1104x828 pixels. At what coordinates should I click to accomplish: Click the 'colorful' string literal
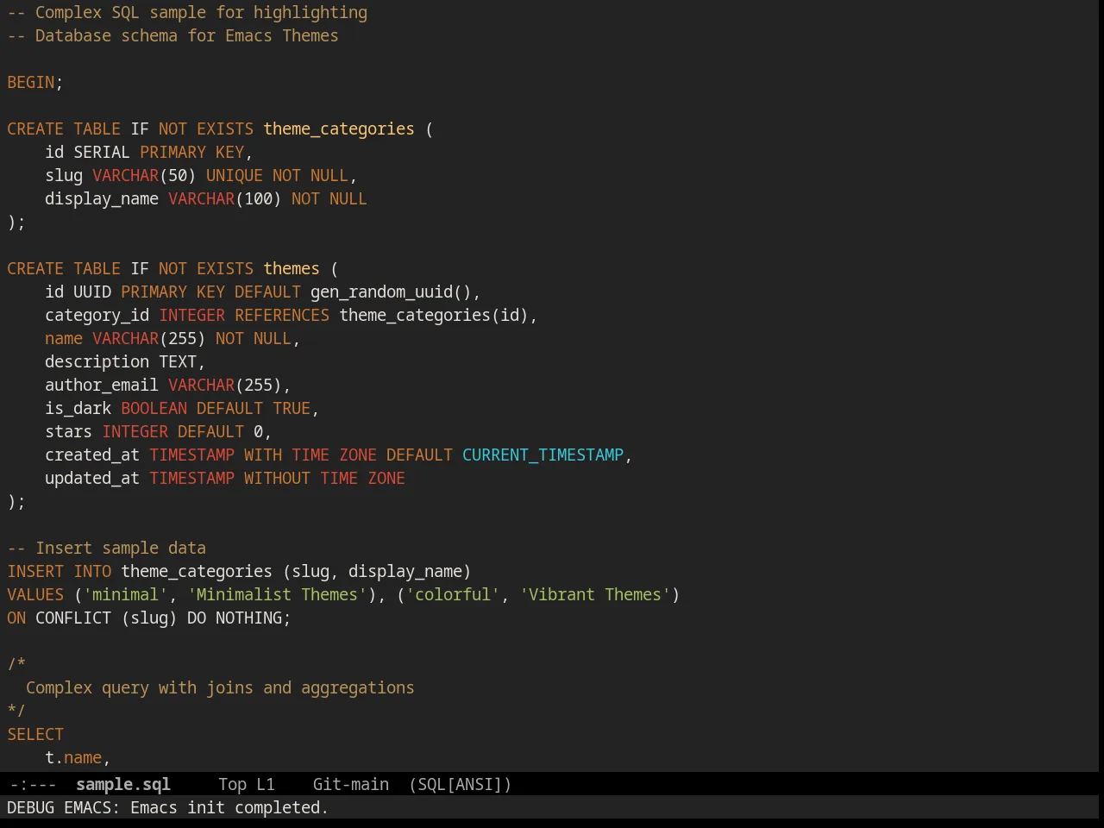[452, 594]
